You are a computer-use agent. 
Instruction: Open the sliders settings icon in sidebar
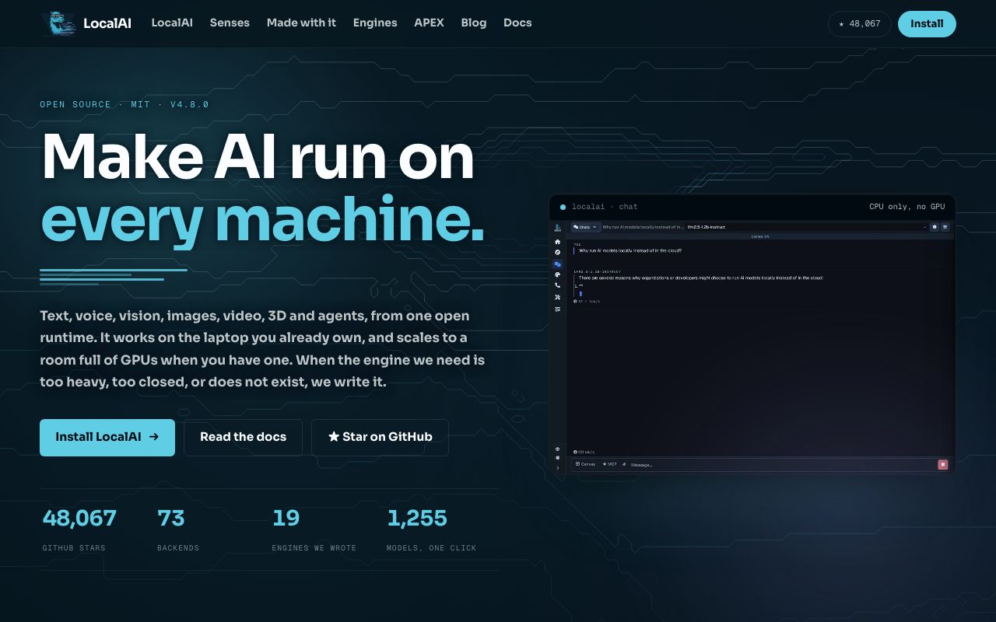coord(557,309)
